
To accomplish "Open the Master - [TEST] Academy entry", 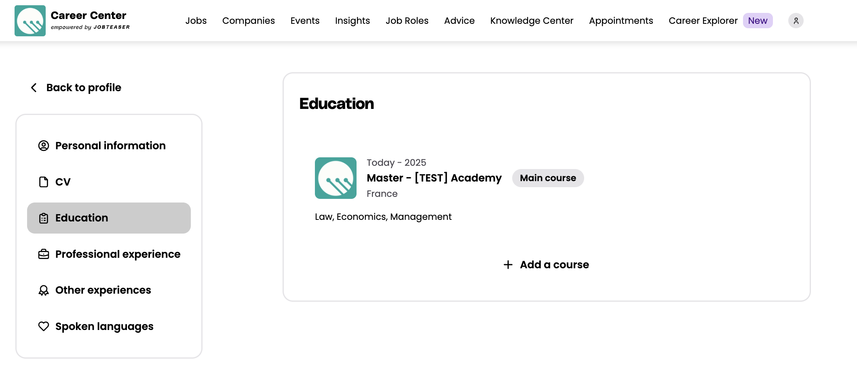I will click(434, 178).
